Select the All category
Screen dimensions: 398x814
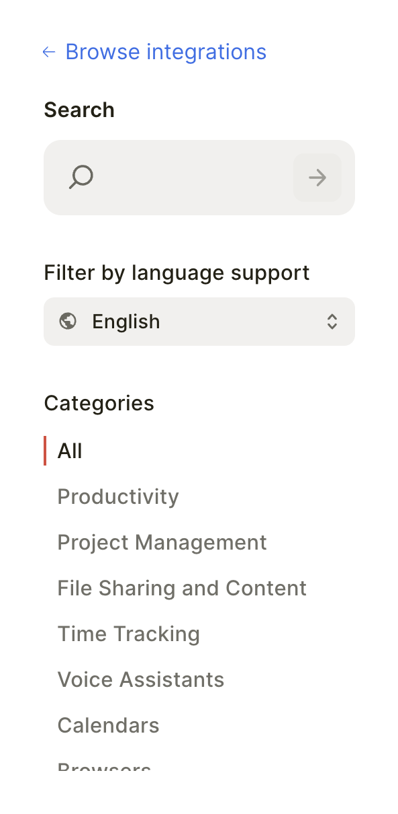coord(70,451)
